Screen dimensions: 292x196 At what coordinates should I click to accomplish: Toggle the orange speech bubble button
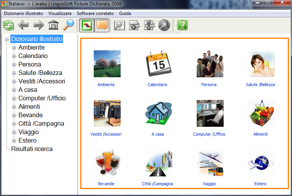pyautogui.click(x=102, y=25)
